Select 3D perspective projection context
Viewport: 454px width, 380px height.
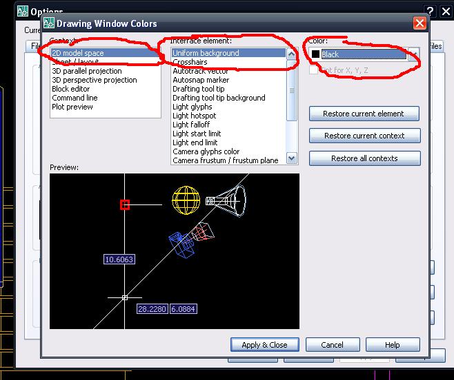(x=106, y=80)
